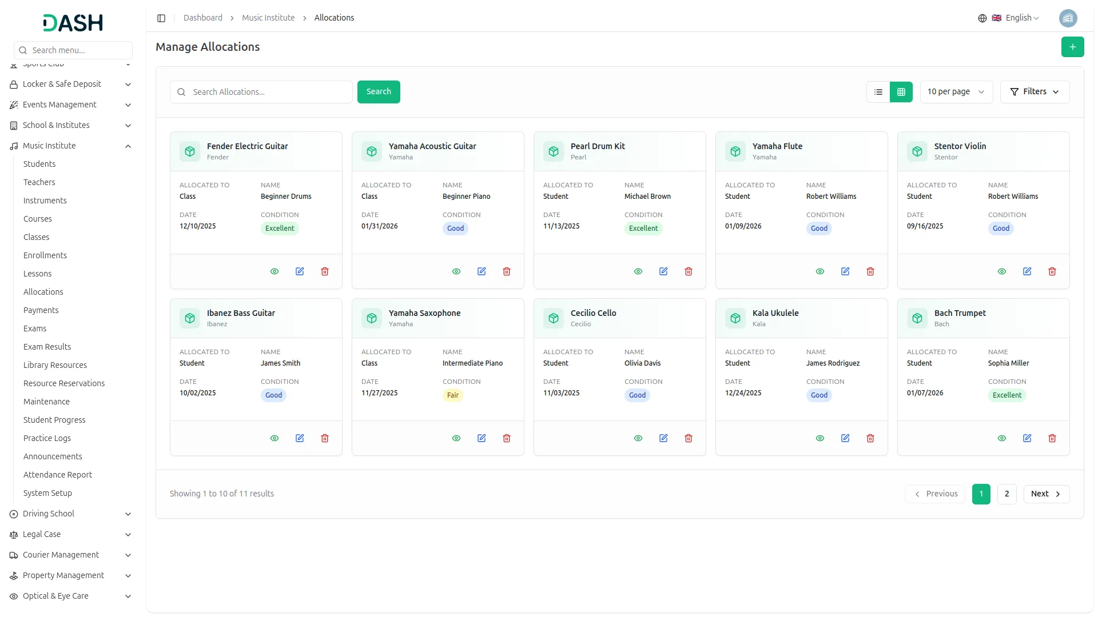
Task: Go to Student Progress in sidebar
Action: (x=54, y=420)
